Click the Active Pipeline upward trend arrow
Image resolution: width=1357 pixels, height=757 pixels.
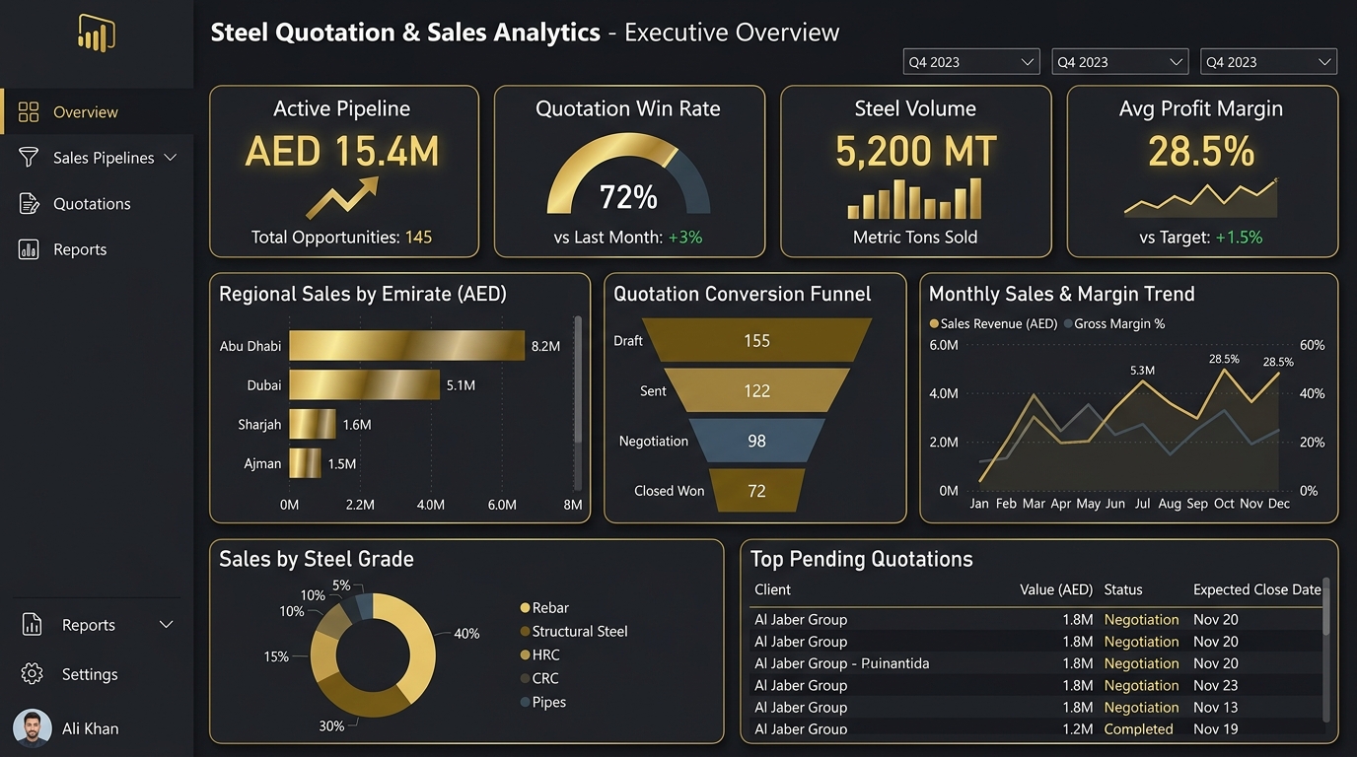(x=342, y=197)
